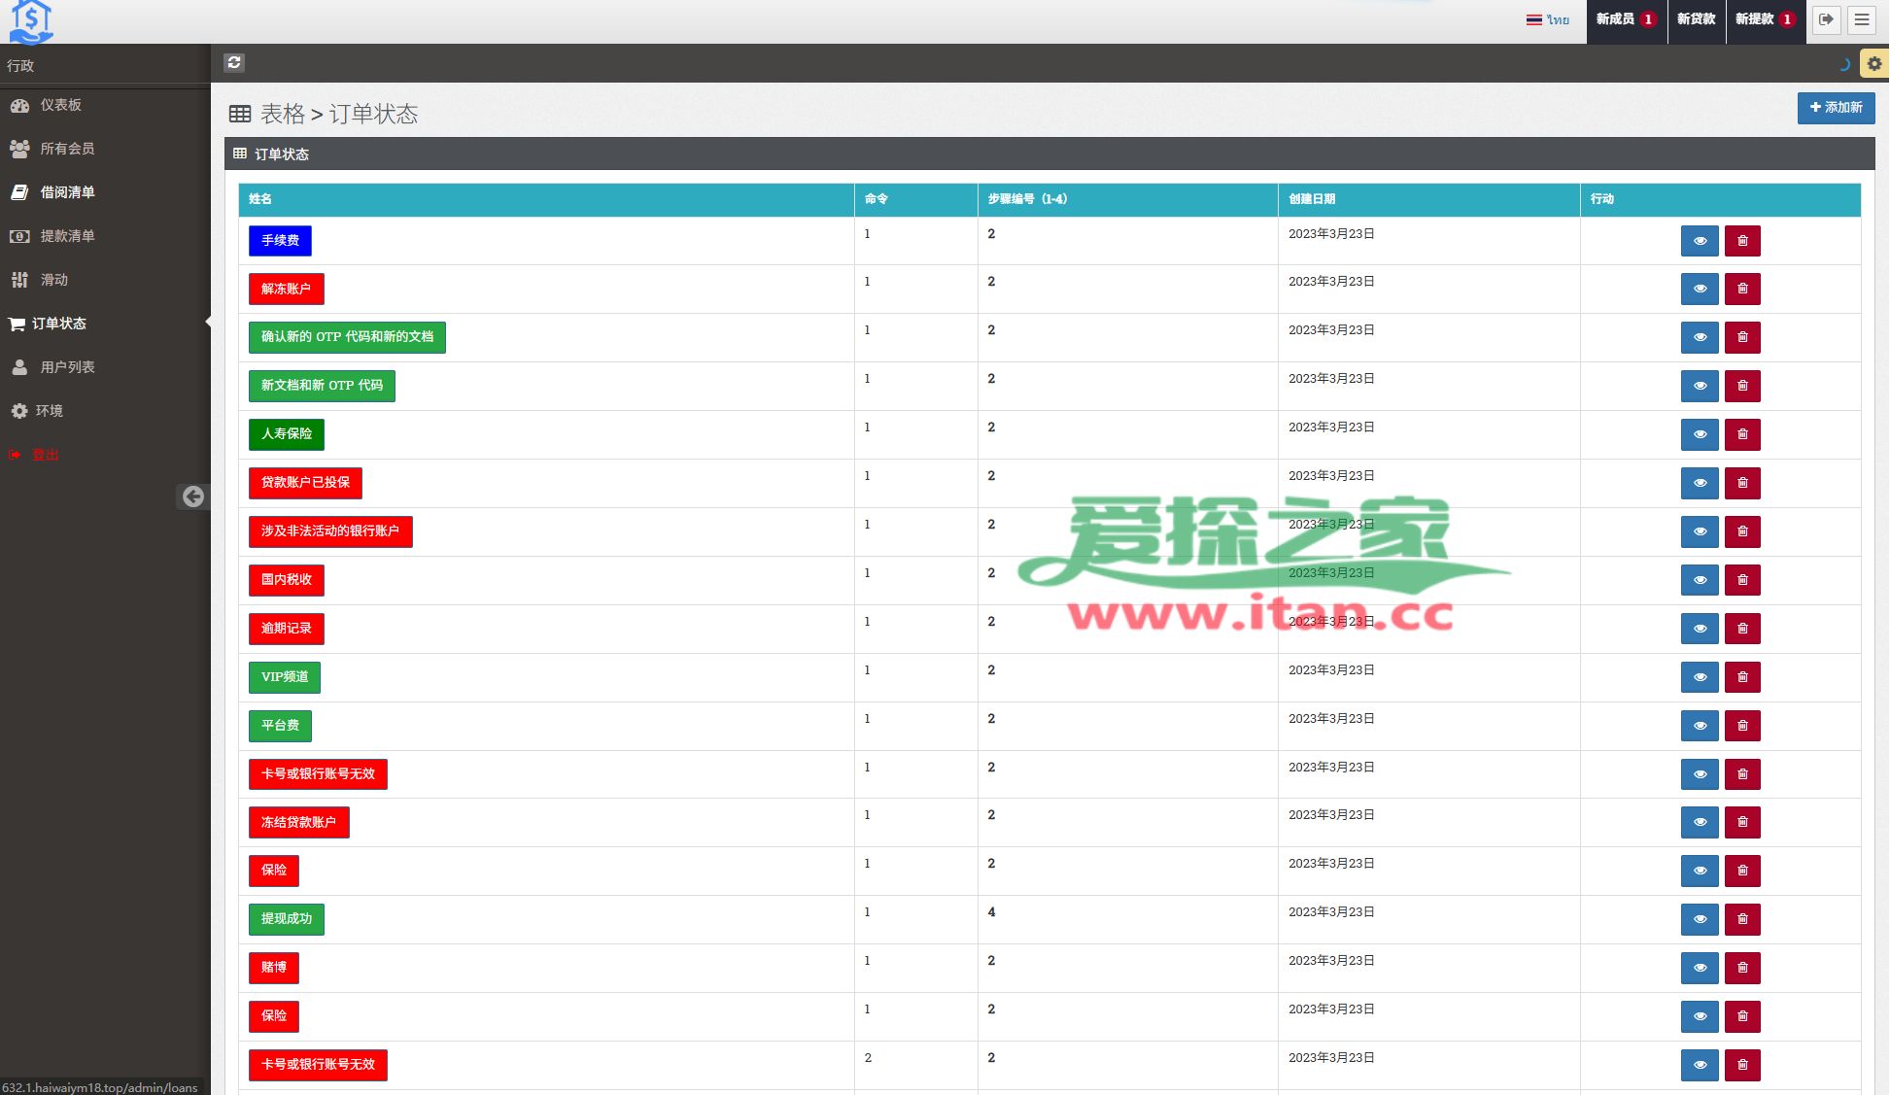This screenshot has width=1890, height=1095.
Task: Delete the 手续费 row with trash icon
Action: (x=1742, y=241)
